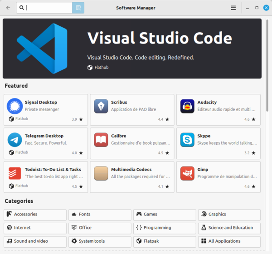Show All Applications category
272x254 pixels.
229,241
